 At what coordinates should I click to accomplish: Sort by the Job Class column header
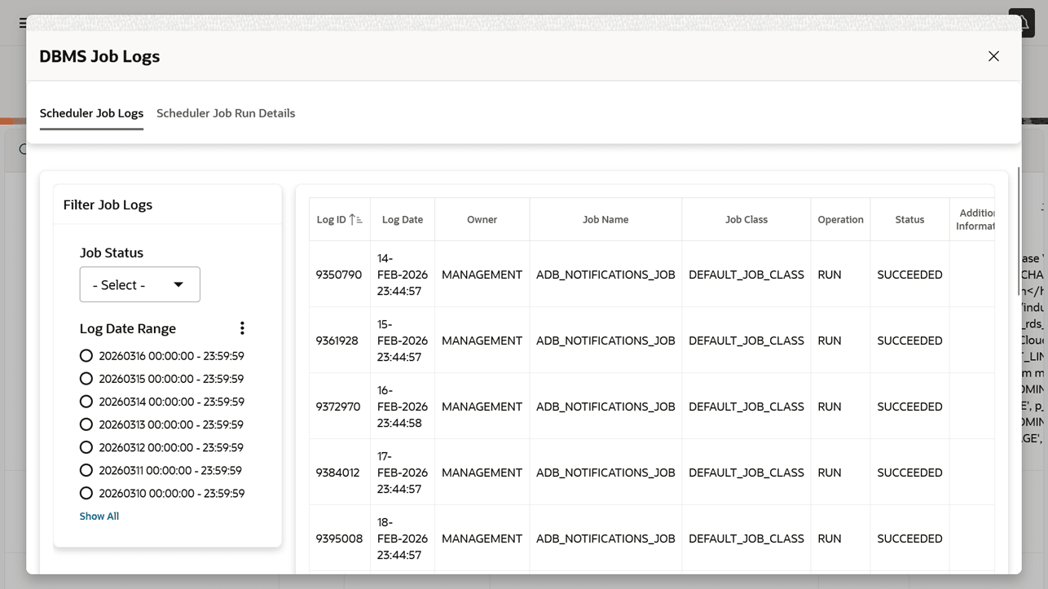pyautogui.click(x=746, y=220)
